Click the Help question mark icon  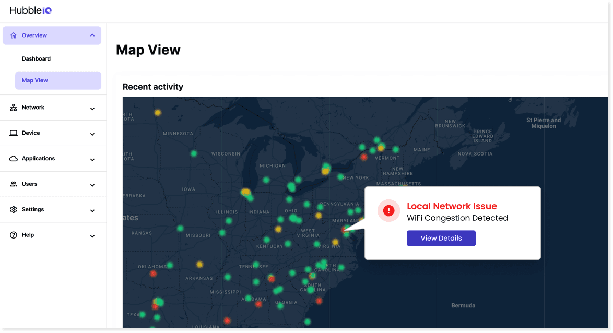point(14,235)
